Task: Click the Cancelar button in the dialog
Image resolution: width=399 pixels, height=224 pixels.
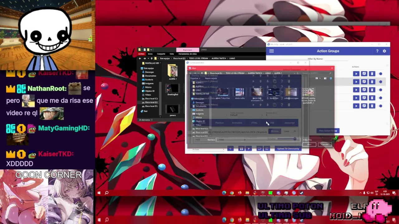Action: point(325,144)
